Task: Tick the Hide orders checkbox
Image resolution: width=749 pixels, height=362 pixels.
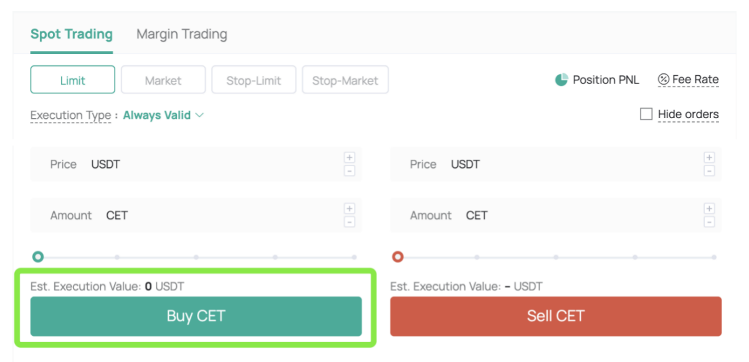Action: pyautogui.click(x=646, y=114)
